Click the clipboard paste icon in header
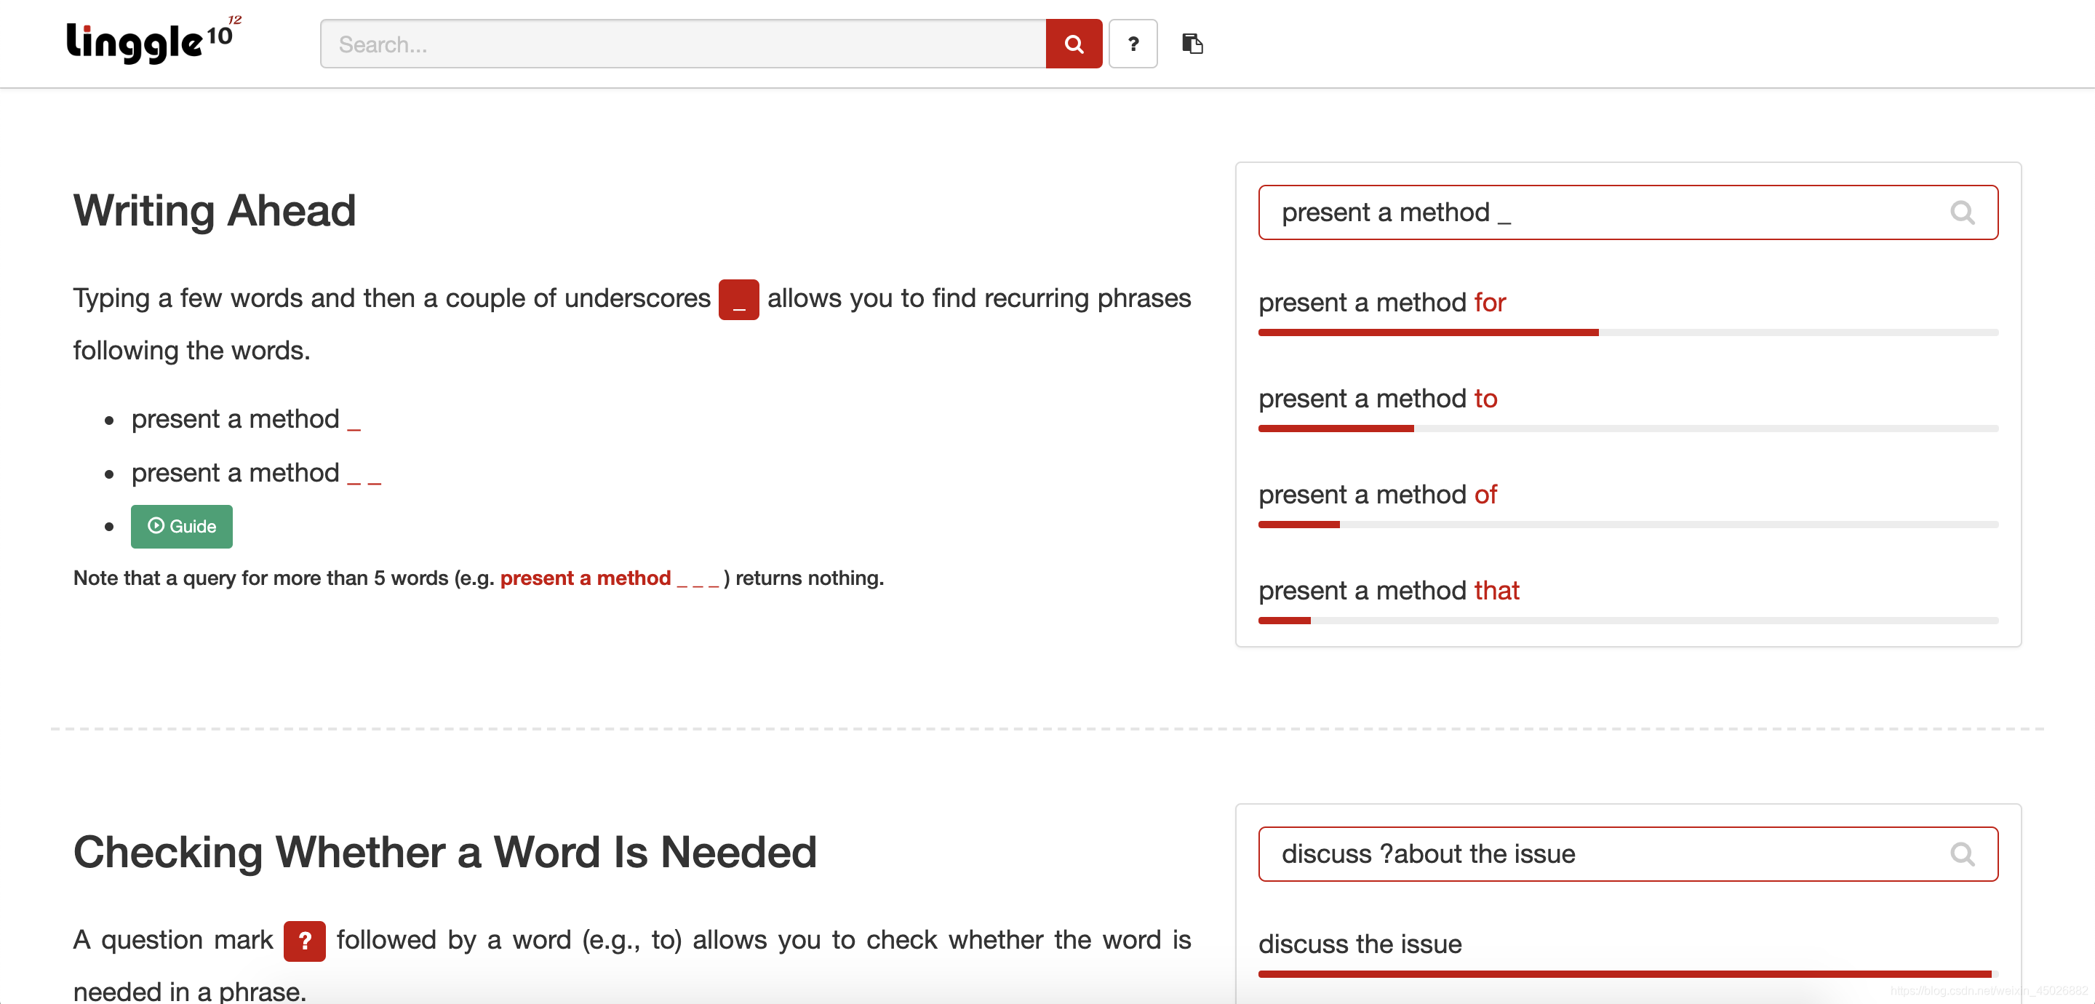Viewport: 2095px width, 1004px height. click(x=1192, y=44)
